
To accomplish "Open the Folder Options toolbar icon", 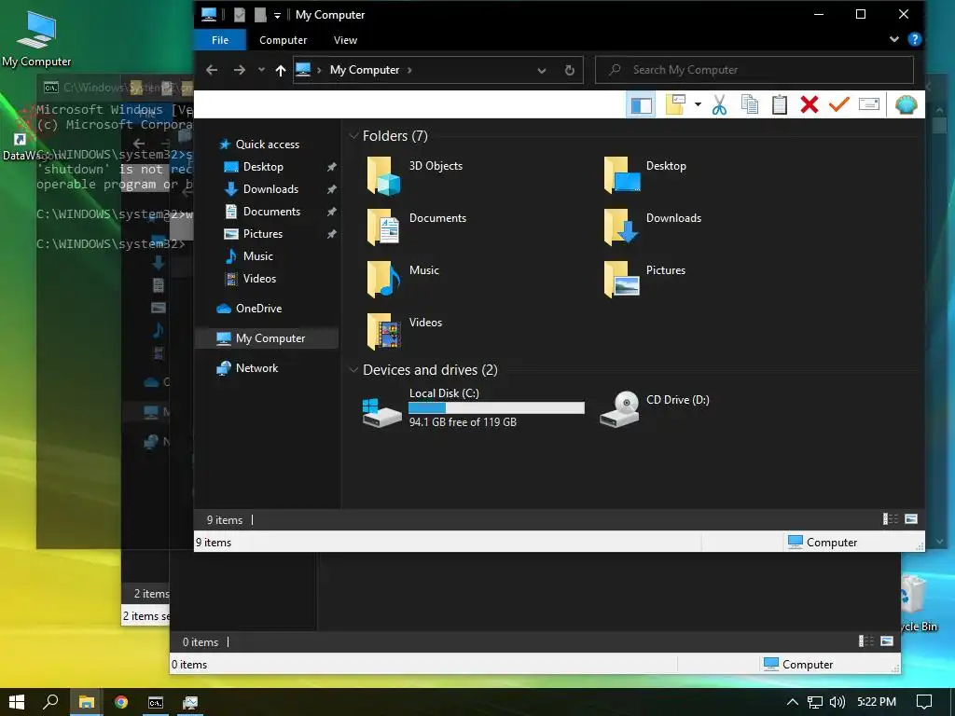I will coord(675,104).
